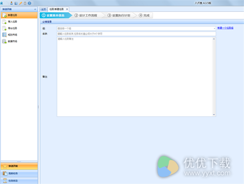Go to step 4 完成
Screen dimensions: 244x184
coord(144,15)
